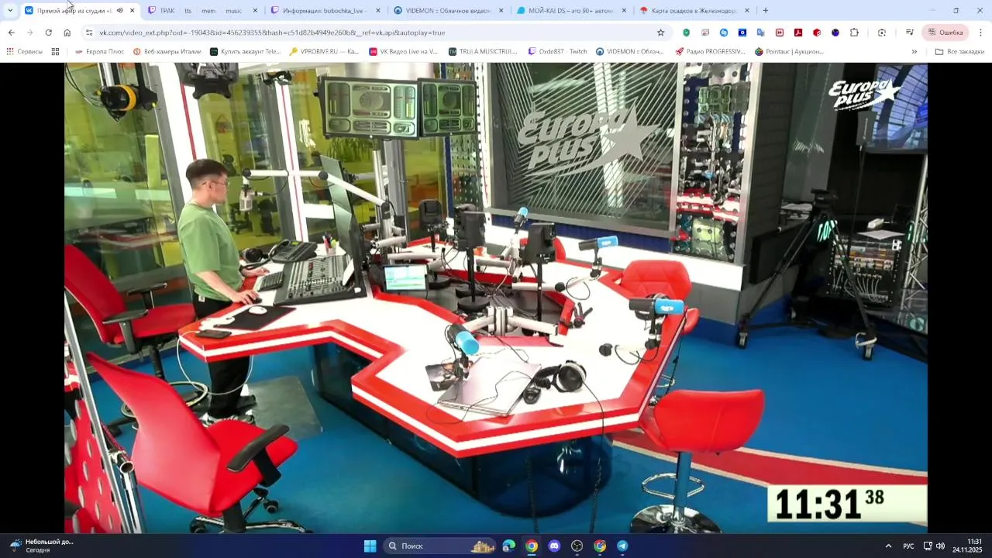Open the green shield extension
Viewport: 992px width, 558px height.
[x=686, y=33]
